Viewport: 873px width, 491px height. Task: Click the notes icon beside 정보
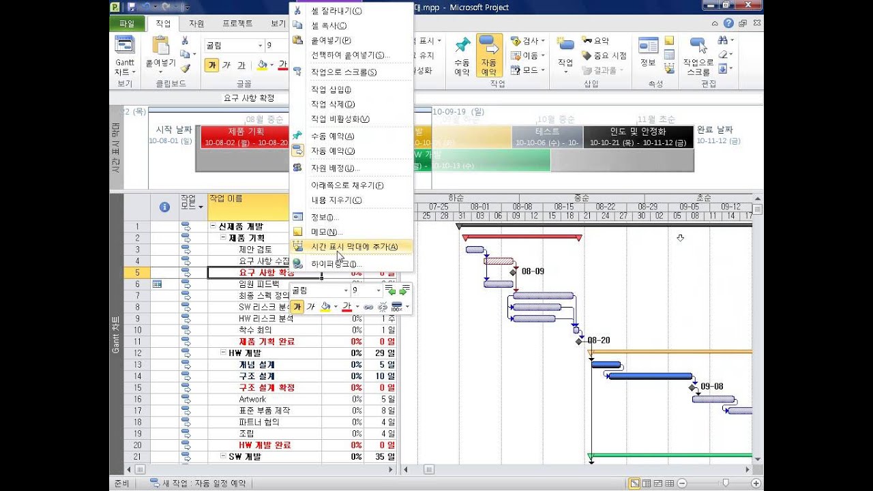pyautogui.click(x=669, y=41)
